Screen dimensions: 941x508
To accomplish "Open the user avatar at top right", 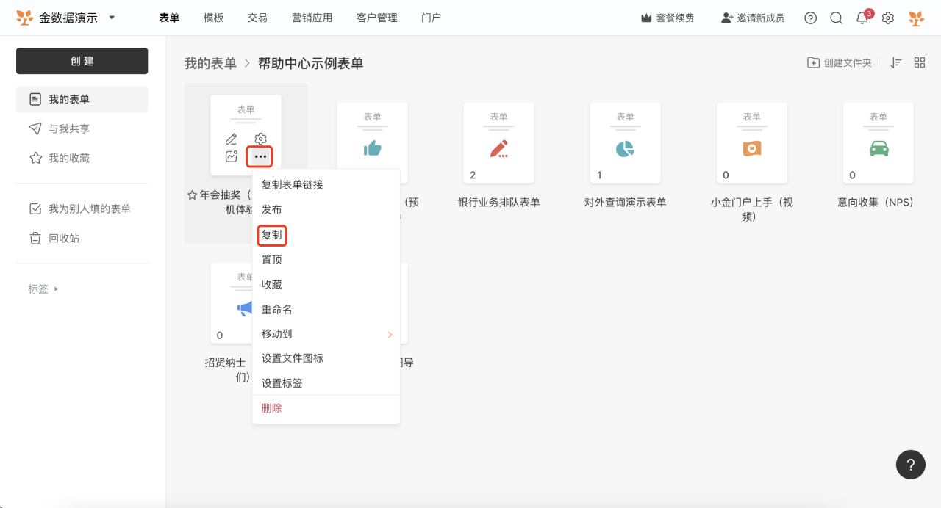I will point(916,18).
